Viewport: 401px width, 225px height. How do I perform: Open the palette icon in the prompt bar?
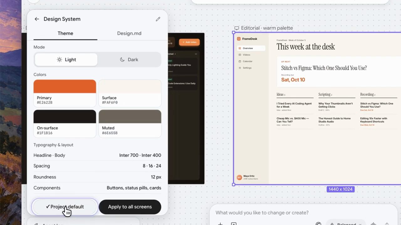pos(318,224)
